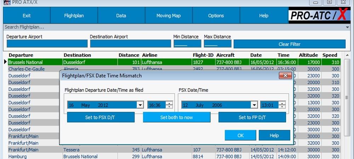
Task: Click the Min Distance field
Action: [187, 44]
